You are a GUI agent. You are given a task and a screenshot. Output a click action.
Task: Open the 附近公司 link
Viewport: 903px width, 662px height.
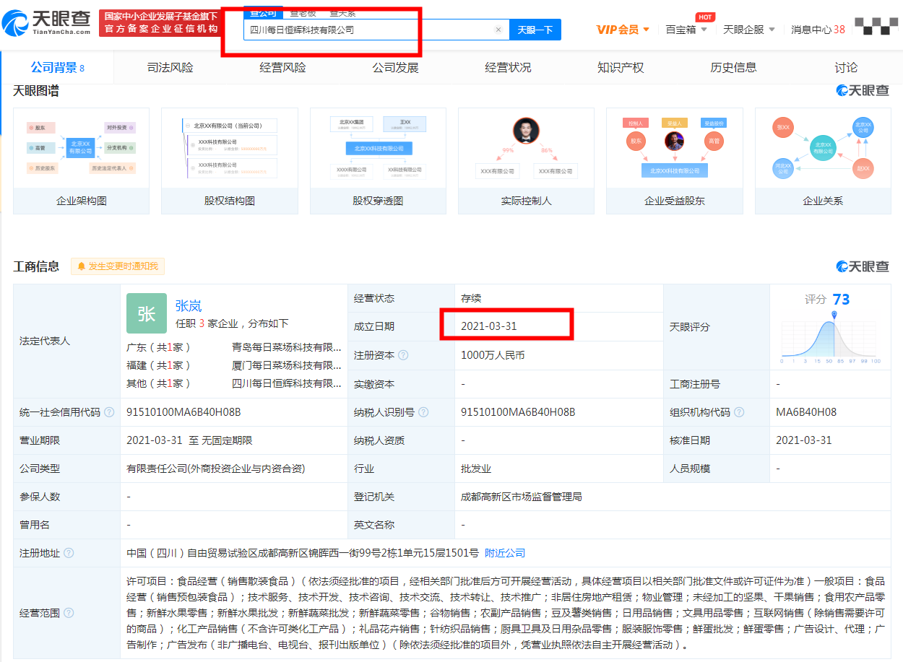tap(505, 553)
